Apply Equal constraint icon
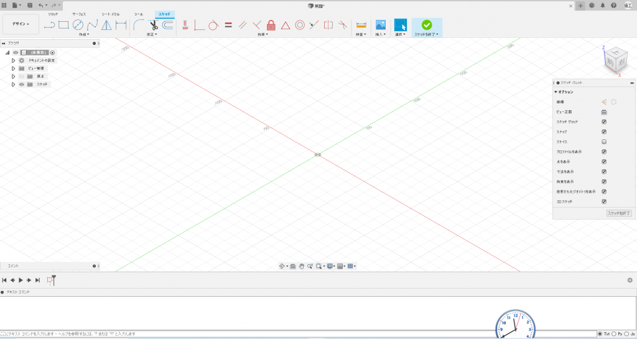637x339 pixels. point(228,25)
